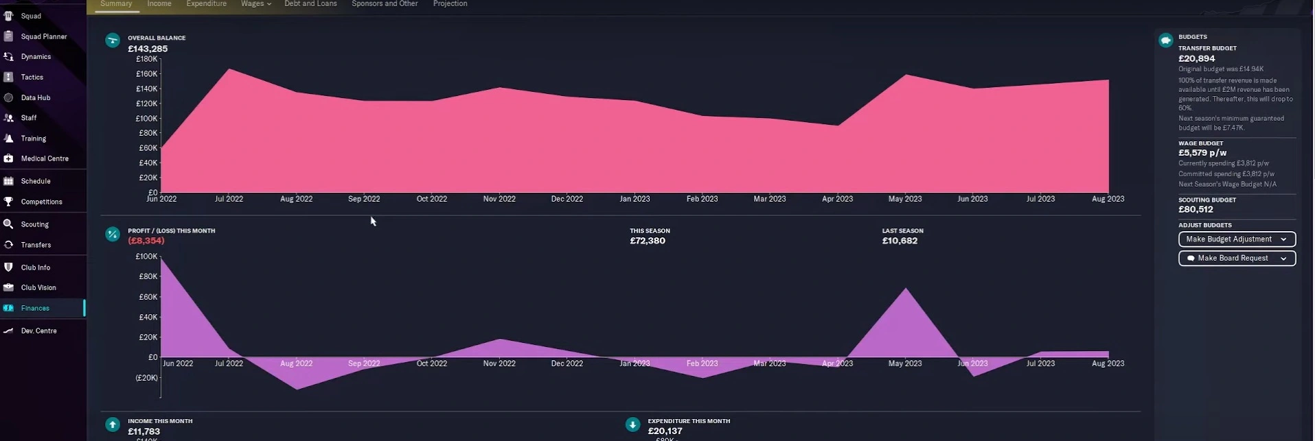Open the Make Budget Adjustment dropdown
Screen dimensions: 1315x441
pyautogui.click(x=1236, y=239)
